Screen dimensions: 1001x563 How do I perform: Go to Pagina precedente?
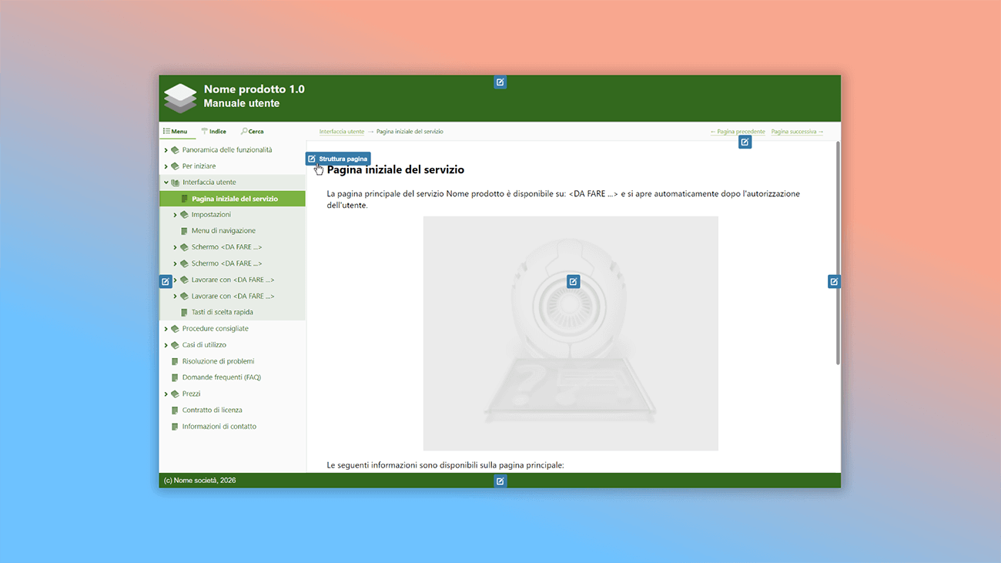tap(737, 131)
